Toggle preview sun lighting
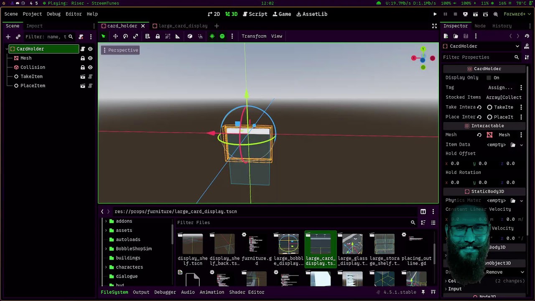The height and width of the screenshot is (301, 535). 212,36
